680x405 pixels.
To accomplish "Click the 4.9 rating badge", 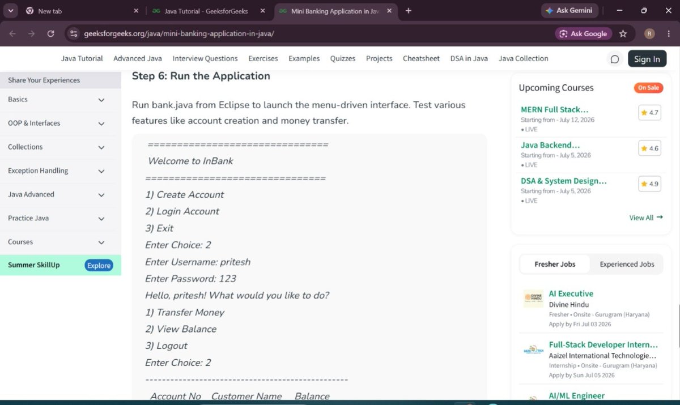I will click(x=649, y=184).
